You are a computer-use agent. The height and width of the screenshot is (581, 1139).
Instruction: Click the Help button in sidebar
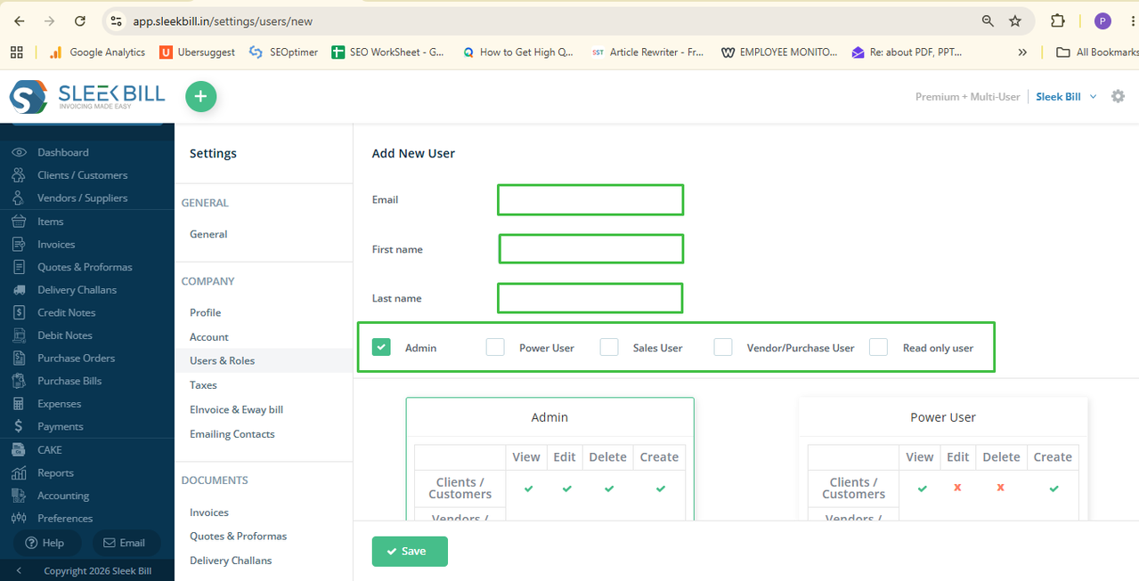pos(46,543)
